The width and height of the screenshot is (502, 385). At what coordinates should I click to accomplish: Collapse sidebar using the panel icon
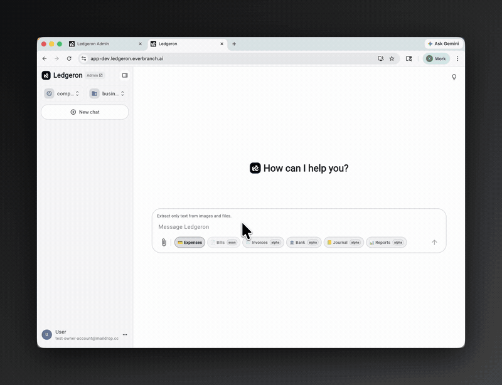coord(125,75)
